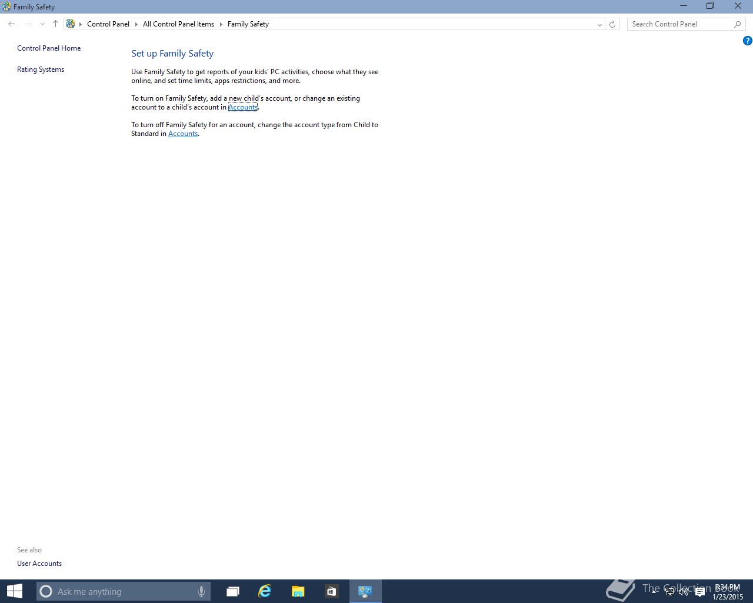This screenshot has height=603, width=753.
Task: Open the address bar history dropdown
Action: 599,24
